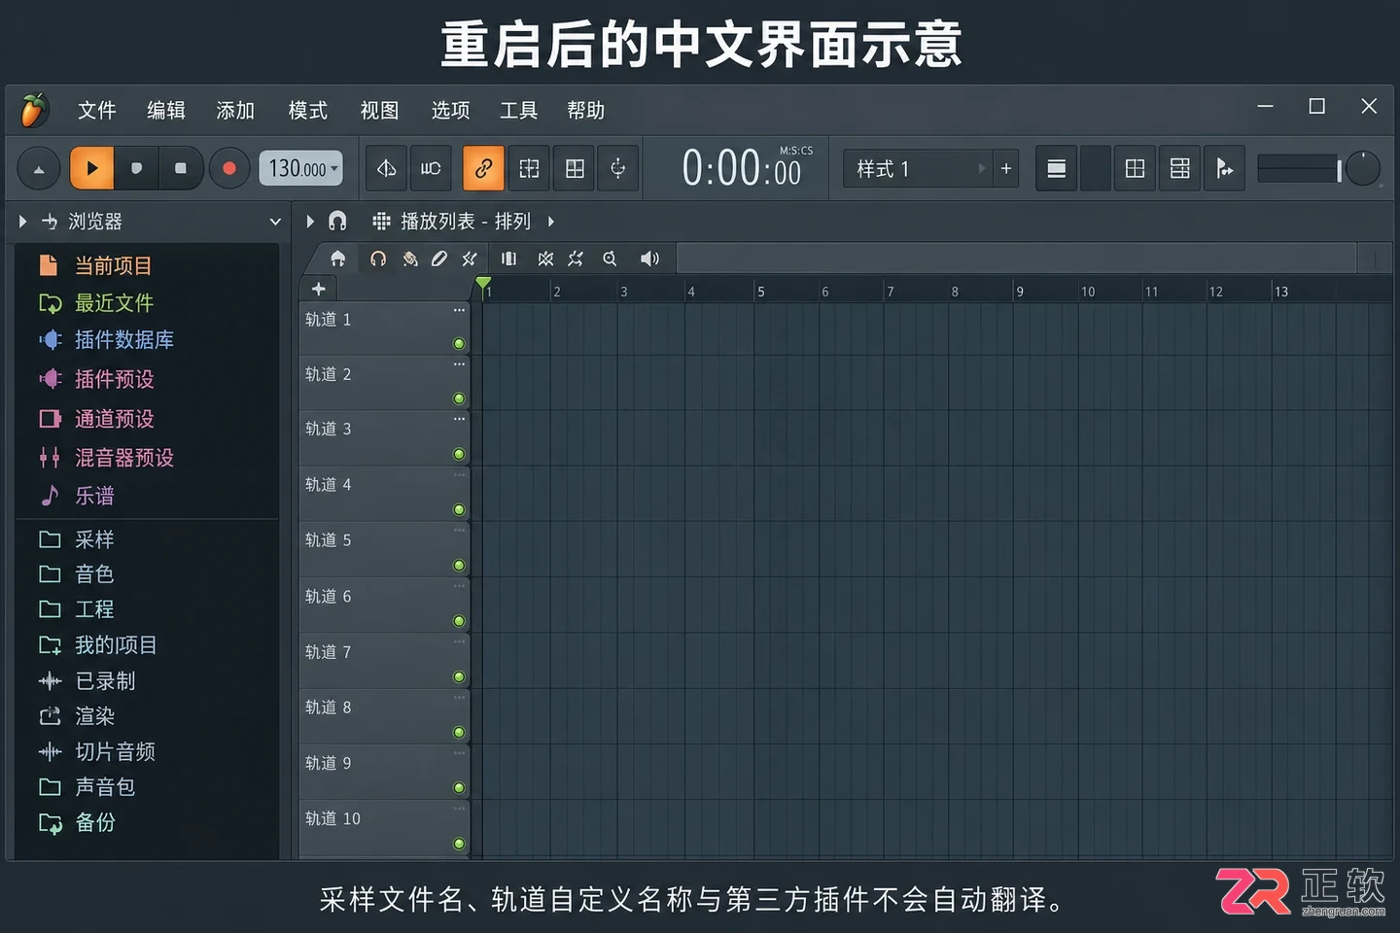Click the headphones icon in playlist toolbar
1400x933 pixels.
coord(378,259)
